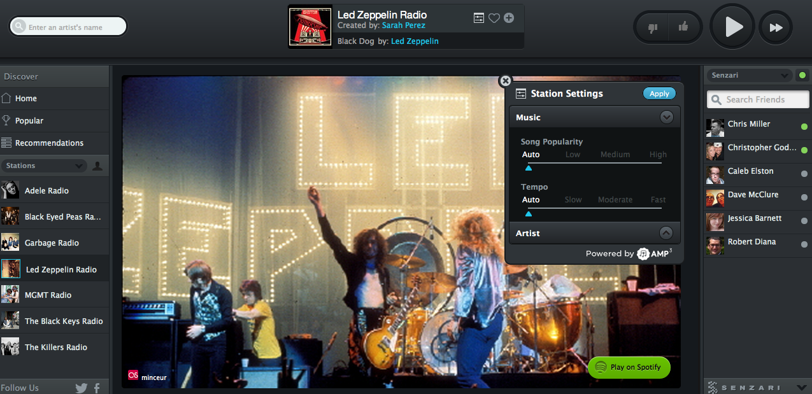Click the Search Friends field
This screenshot has width=812, height=394.
coord(758,99)
